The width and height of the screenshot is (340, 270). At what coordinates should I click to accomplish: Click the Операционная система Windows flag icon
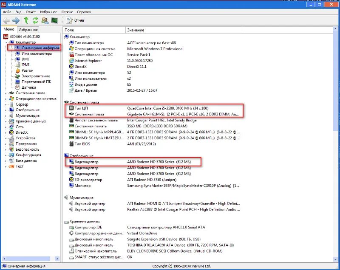(71, 49)
